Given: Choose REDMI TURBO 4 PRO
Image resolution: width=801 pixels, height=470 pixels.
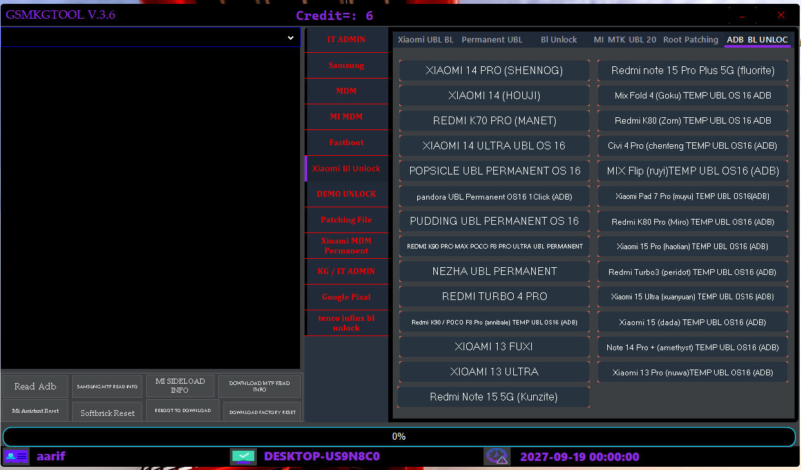Looking at the screenshot, I should 494,297.
